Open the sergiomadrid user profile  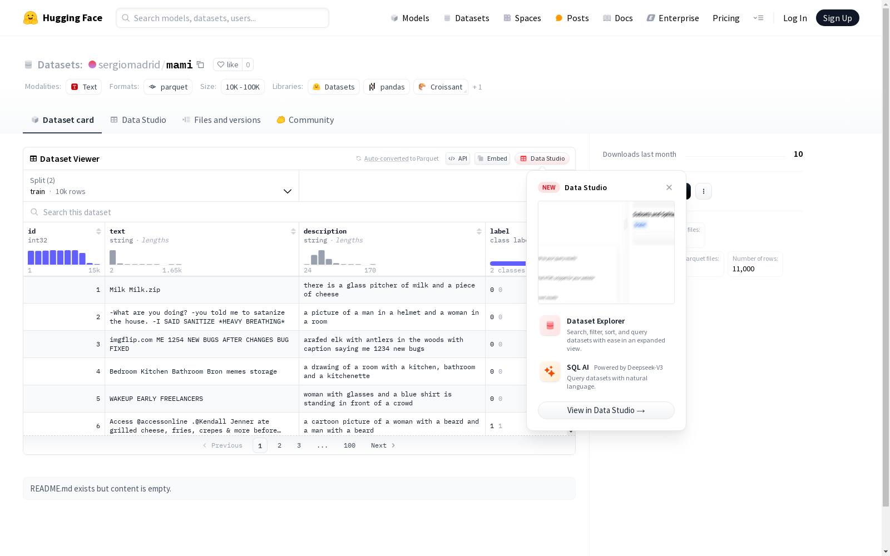[129, 64]
